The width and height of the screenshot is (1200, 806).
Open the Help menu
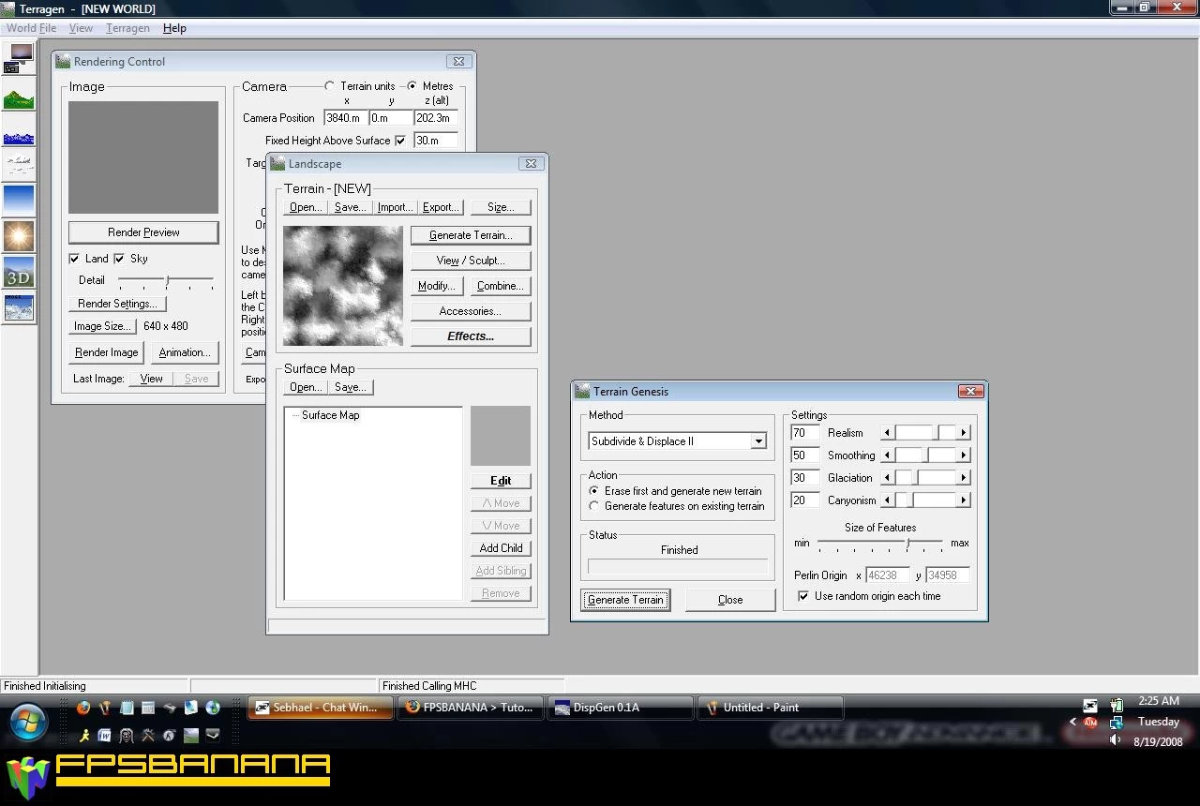[x=174, y=28]
